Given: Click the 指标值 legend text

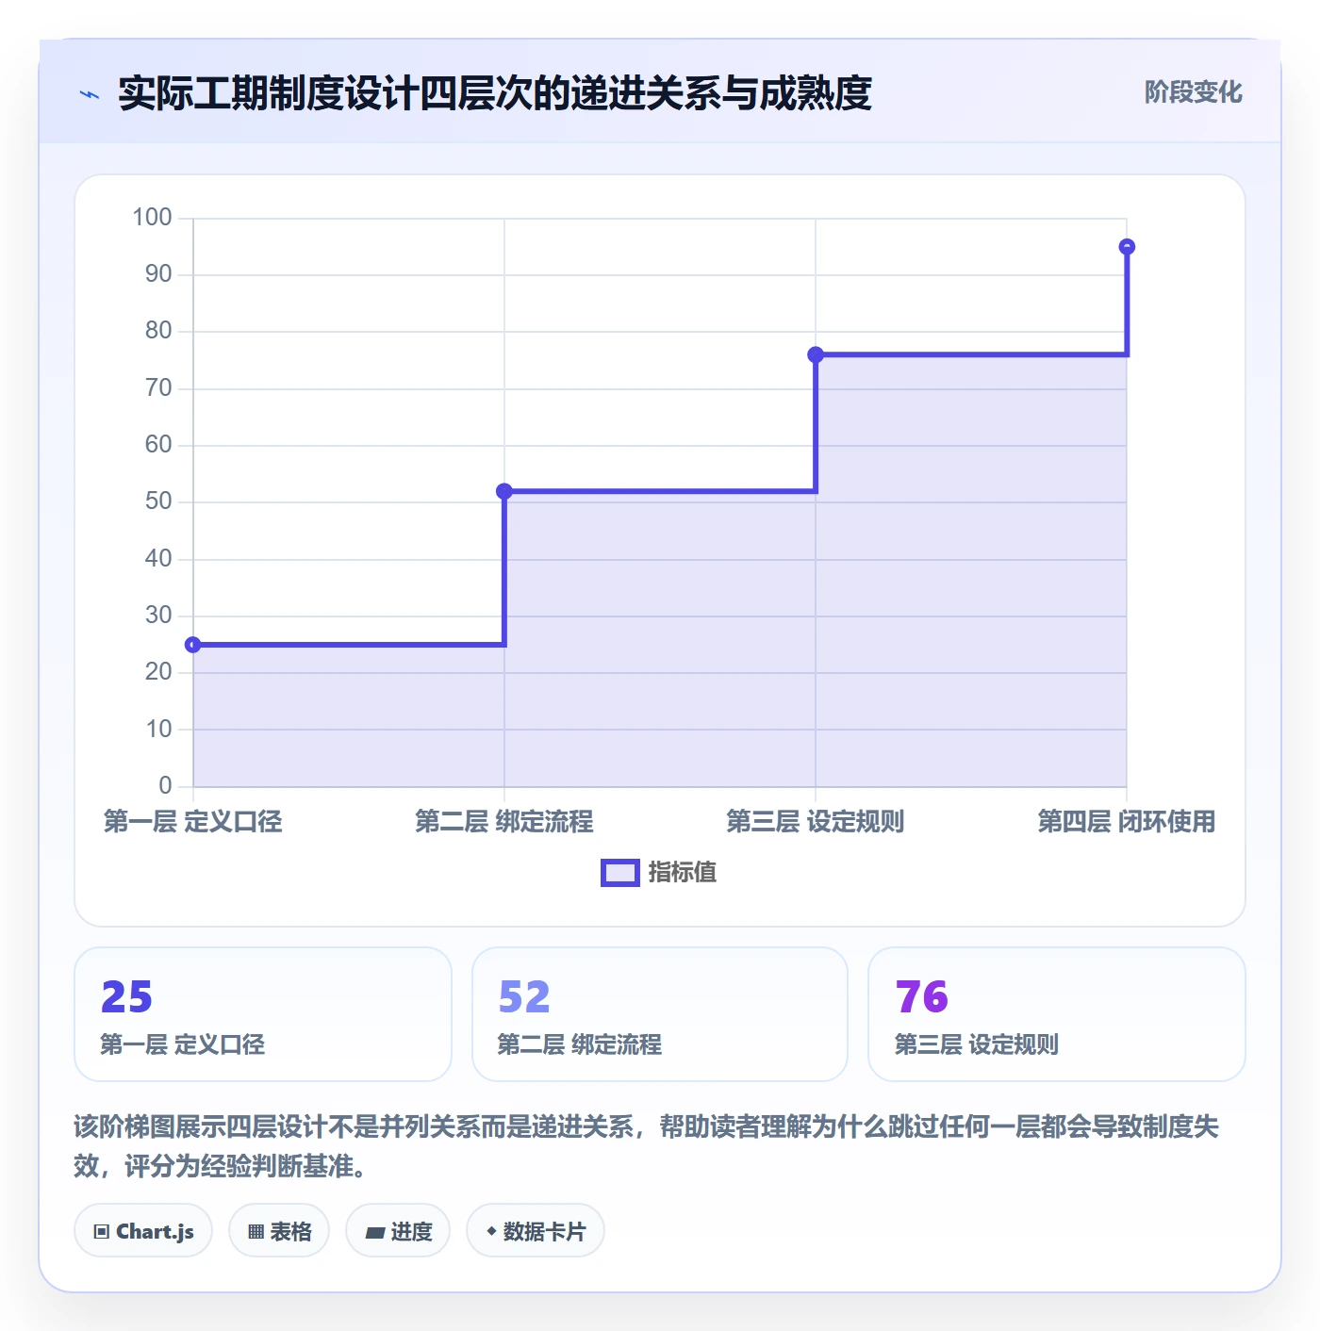Looking at the screenshot, I should click(683, 873).
